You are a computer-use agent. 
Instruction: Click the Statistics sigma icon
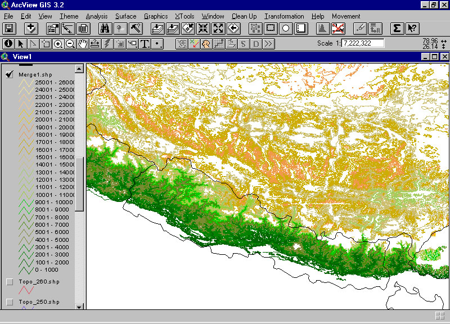click(x=397, y=28)
